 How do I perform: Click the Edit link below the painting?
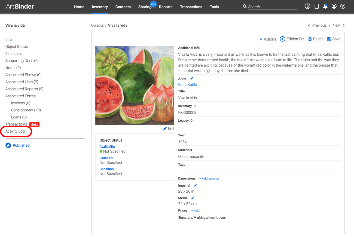click(x=171, y=129)
